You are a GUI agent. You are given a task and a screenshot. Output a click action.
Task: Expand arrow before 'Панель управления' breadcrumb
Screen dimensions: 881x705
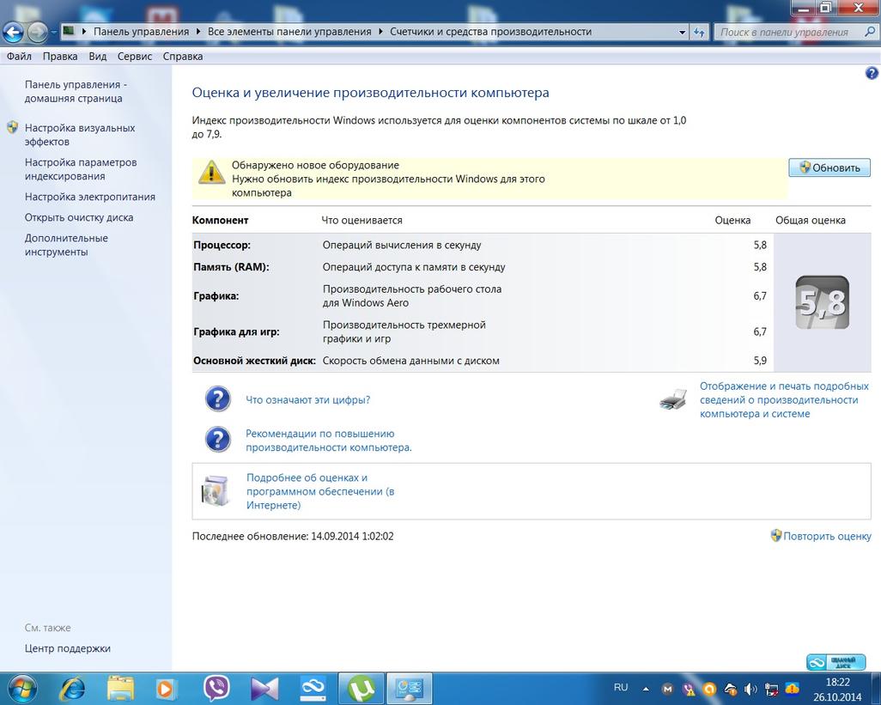pos(84,32)
